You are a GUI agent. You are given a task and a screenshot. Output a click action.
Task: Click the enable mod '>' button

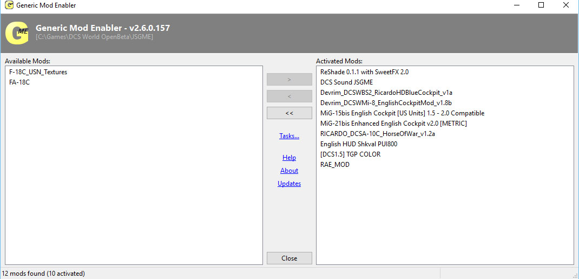[289, 80]
